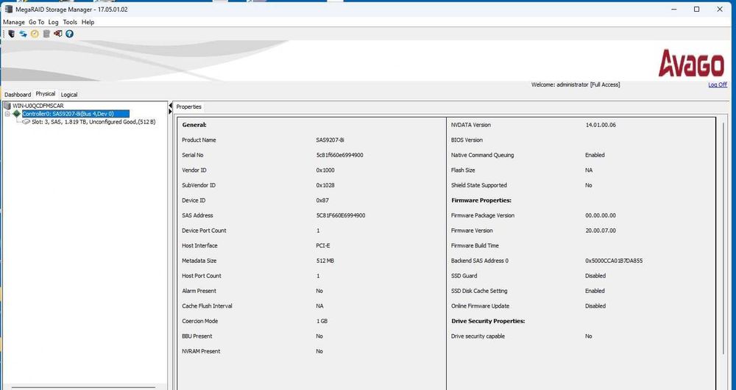
Task: Click Product Name value SAS9207-8i
Action: [x=330, y=140]
